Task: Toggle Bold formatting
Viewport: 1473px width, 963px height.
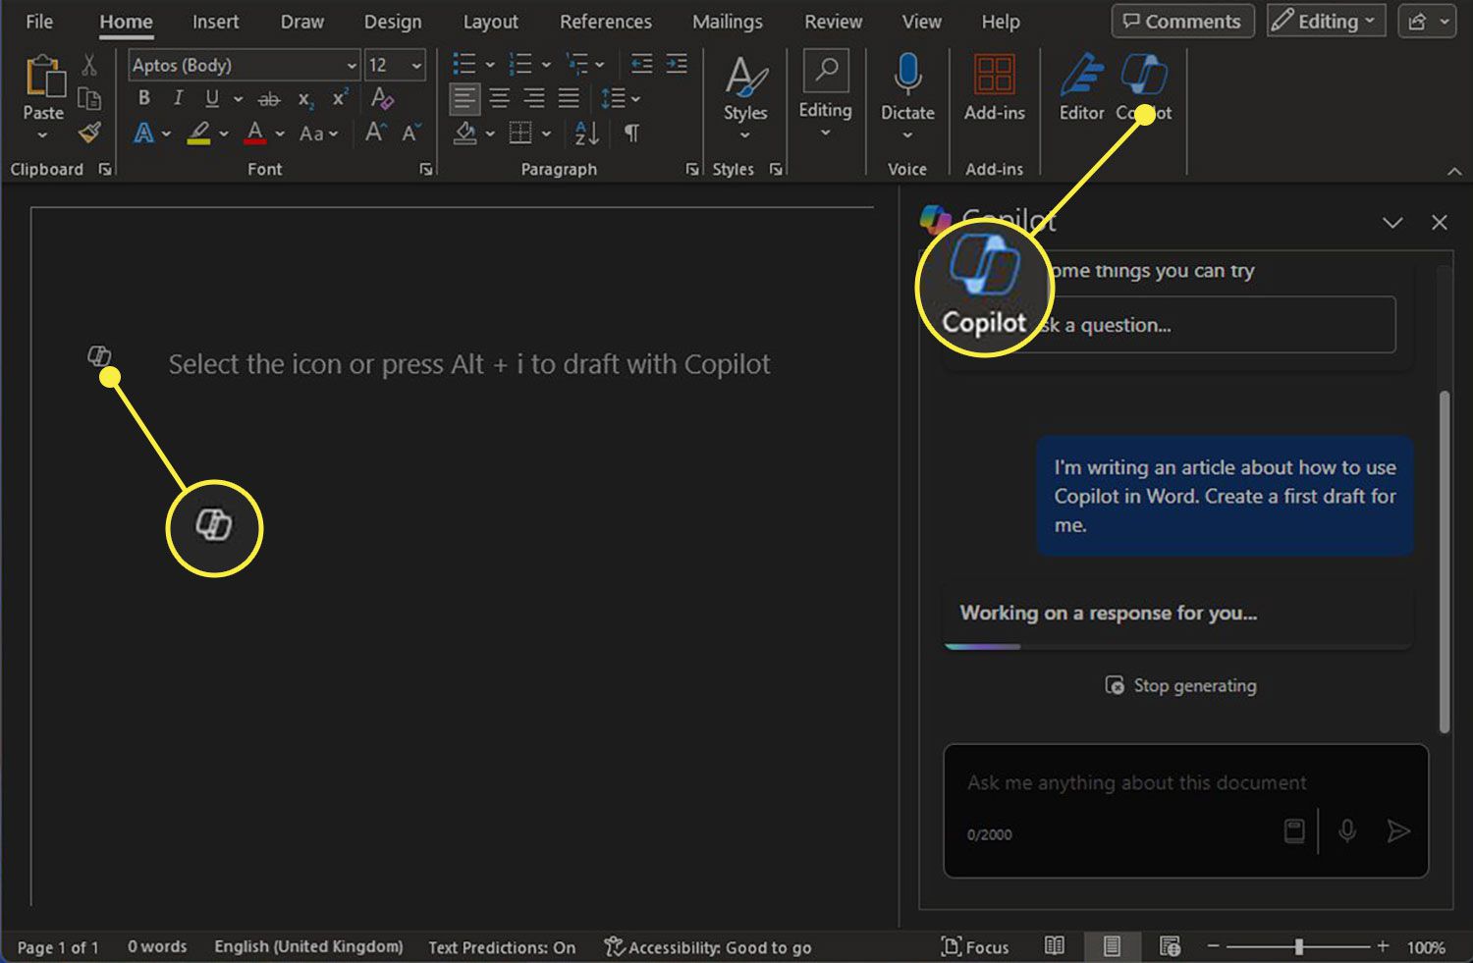Action: click(144, 98)
